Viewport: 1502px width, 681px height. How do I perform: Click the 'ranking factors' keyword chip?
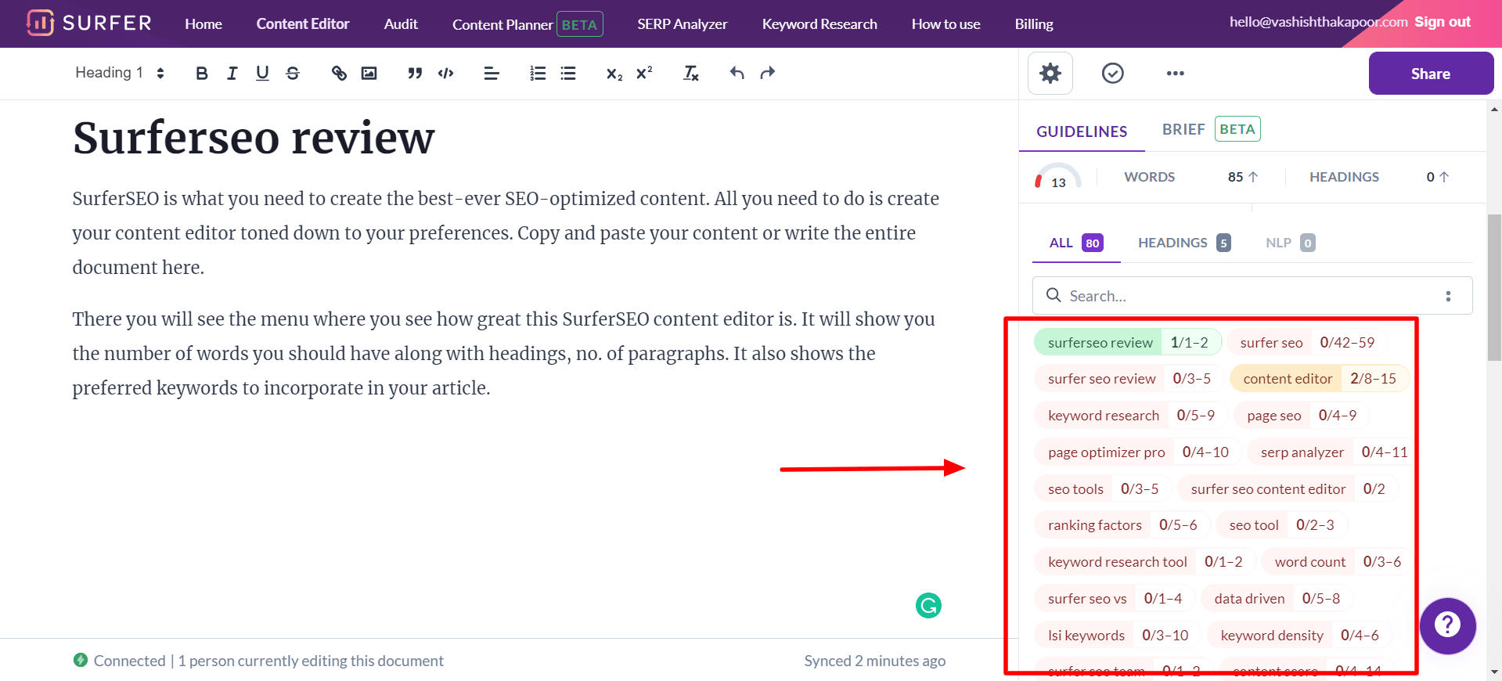(1122, 525)
